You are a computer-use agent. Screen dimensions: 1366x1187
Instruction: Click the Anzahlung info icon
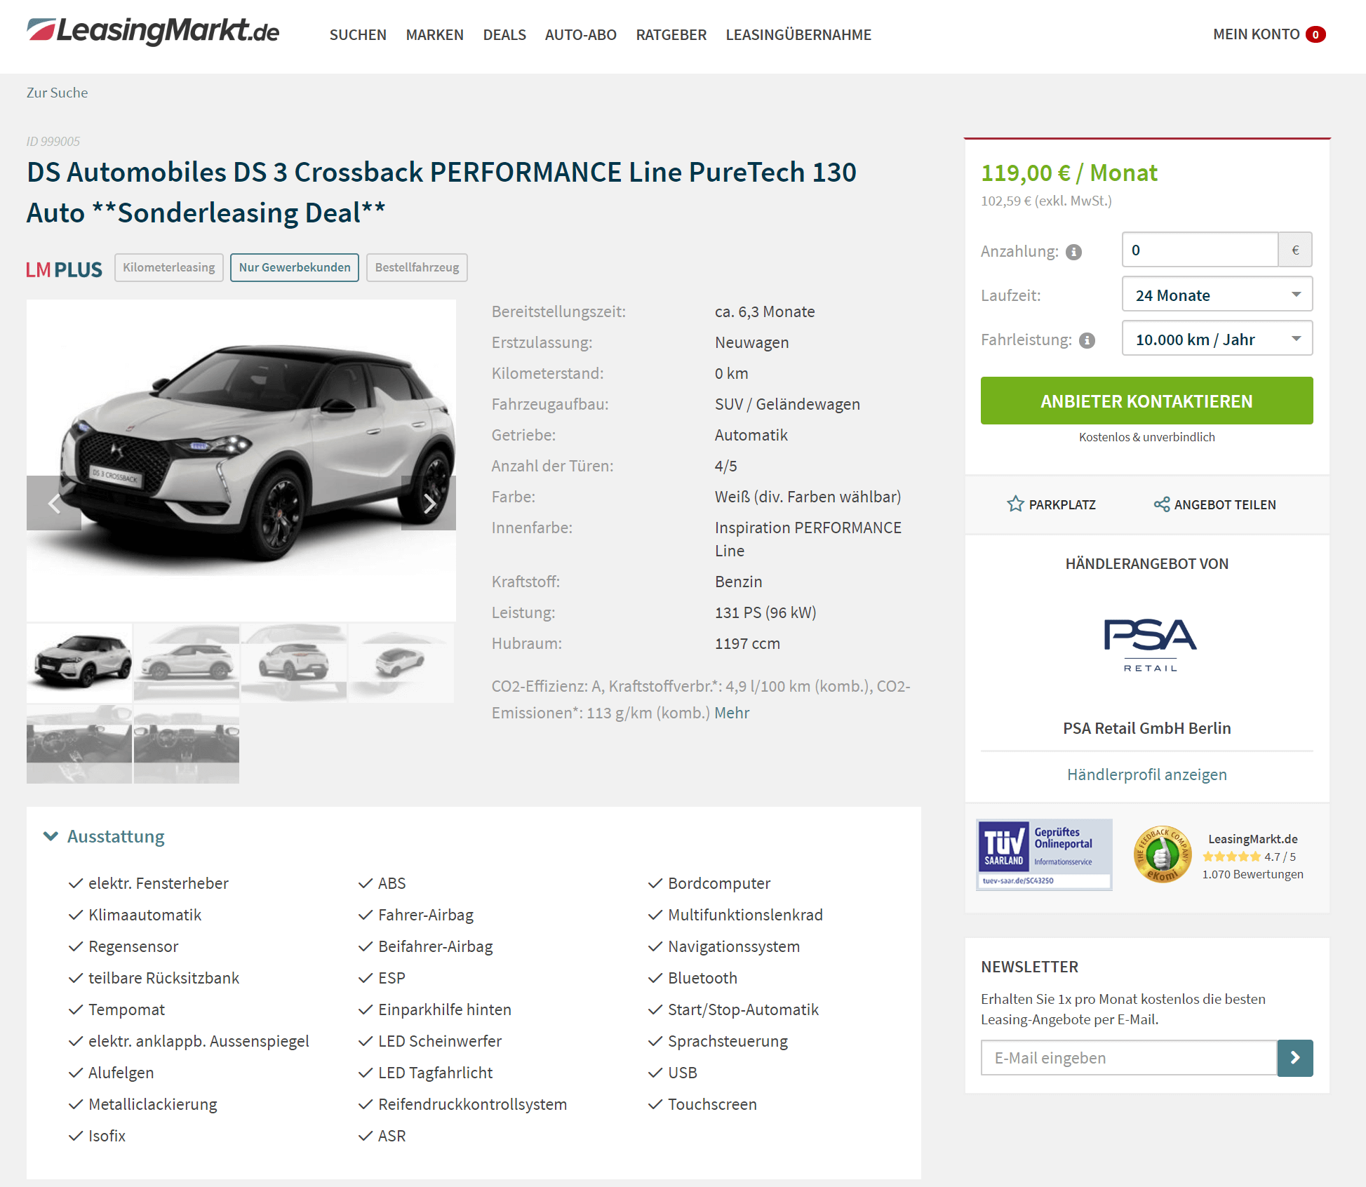pyautogui.click(x=1073, y=252)
